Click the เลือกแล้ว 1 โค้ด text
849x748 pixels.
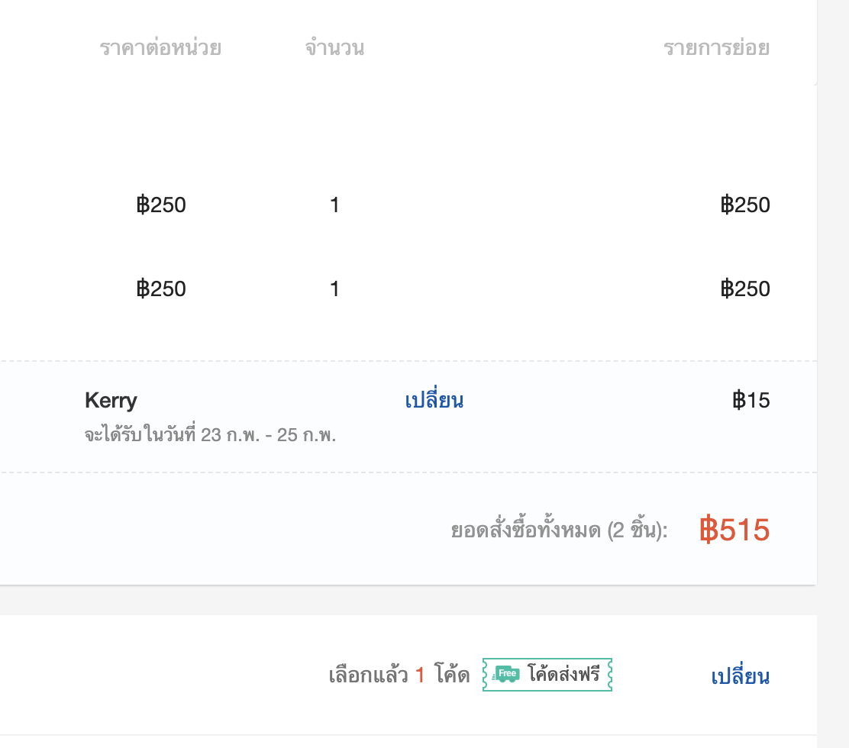pyautogui.click(x=399, y=675)
